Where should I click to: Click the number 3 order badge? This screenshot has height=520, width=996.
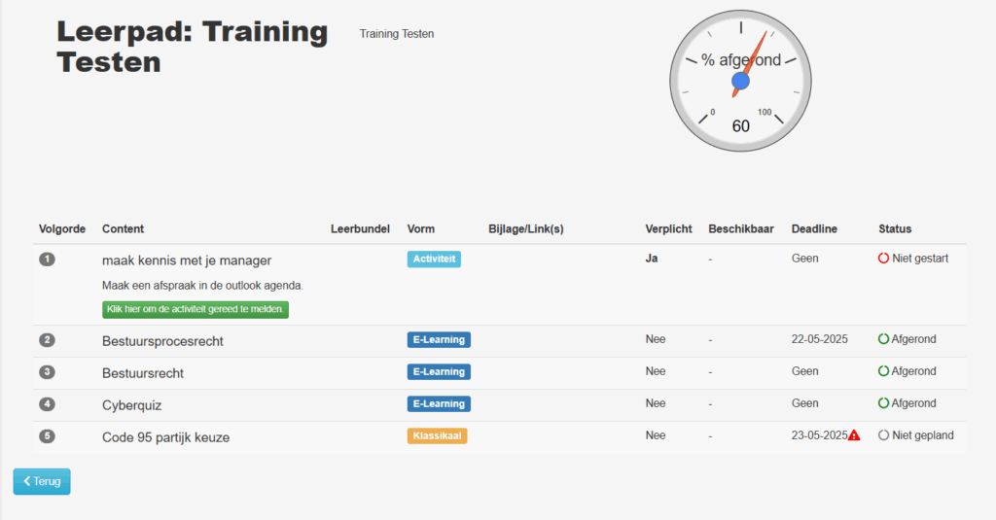(47, 372)
